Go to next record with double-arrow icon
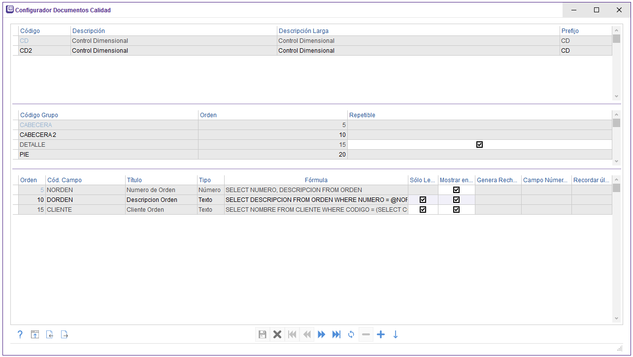633x357 pixels. tap(322, 335)
